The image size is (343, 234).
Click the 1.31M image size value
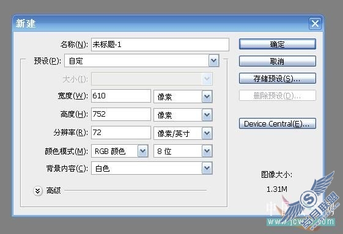pyautogui.click(x=277, y=189)
